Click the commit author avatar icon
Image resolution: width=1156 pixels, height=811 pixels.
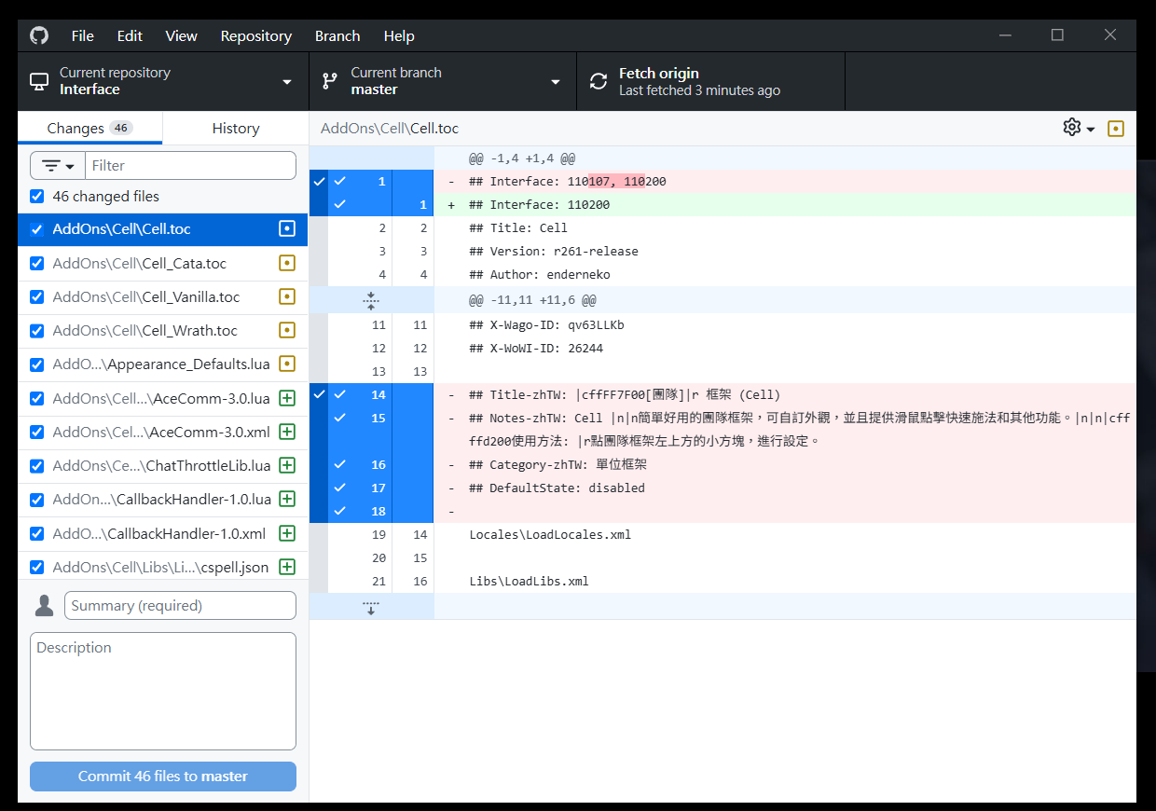pos(44,606)
